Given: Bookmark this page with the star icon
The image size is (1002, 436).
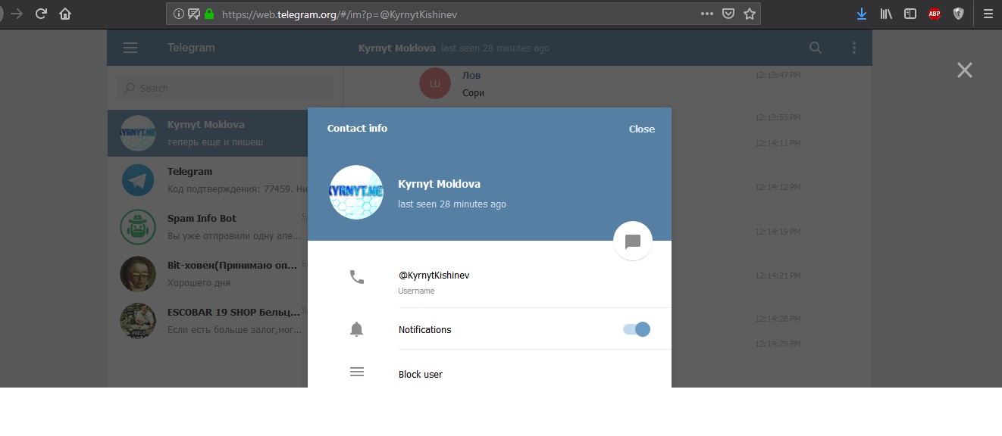Looking at the screenshot, I should pyautogui.click(x=750, y=14).
